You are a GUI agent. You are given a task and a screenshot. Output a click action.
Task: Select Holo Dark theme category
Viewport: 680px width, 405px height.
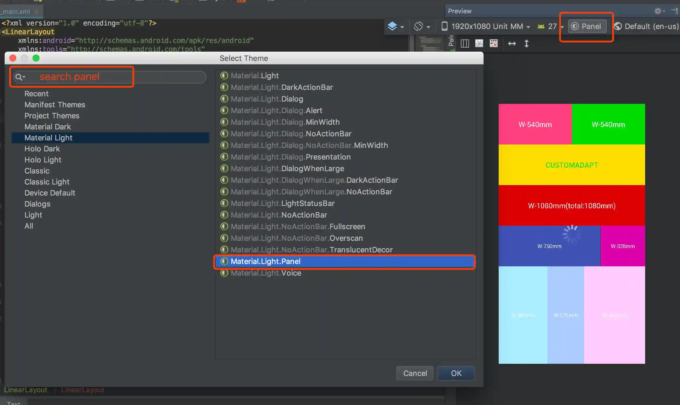pos(42,149)
